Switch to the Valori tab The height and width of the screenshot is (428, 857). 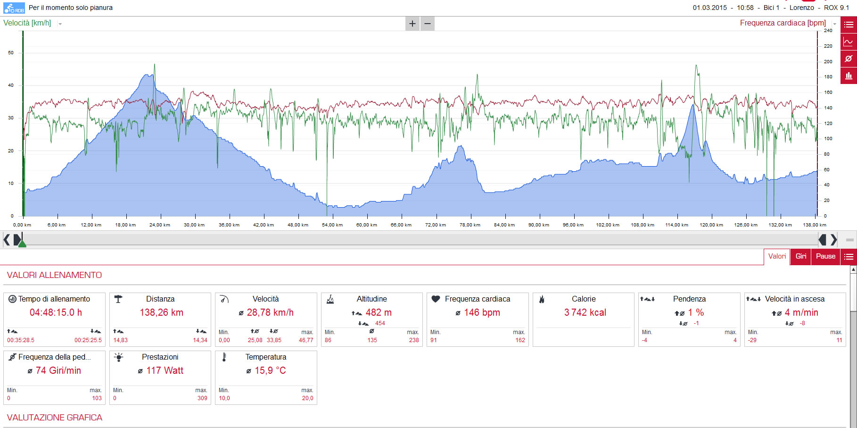pyautogui.click(x=777, y=256)
